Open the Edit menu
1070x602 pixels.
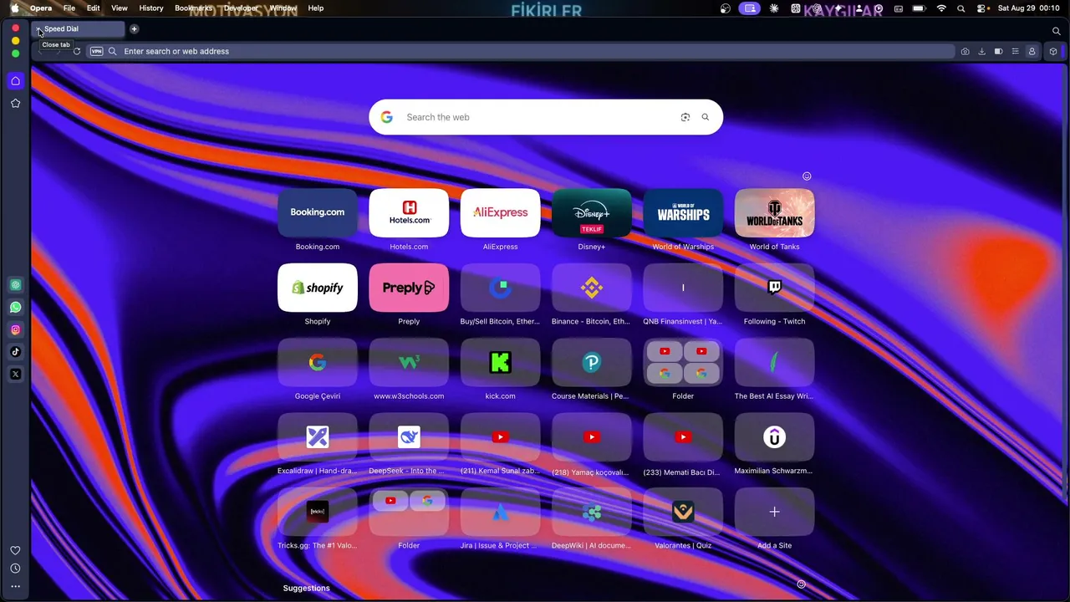click(x=94, y=8)
